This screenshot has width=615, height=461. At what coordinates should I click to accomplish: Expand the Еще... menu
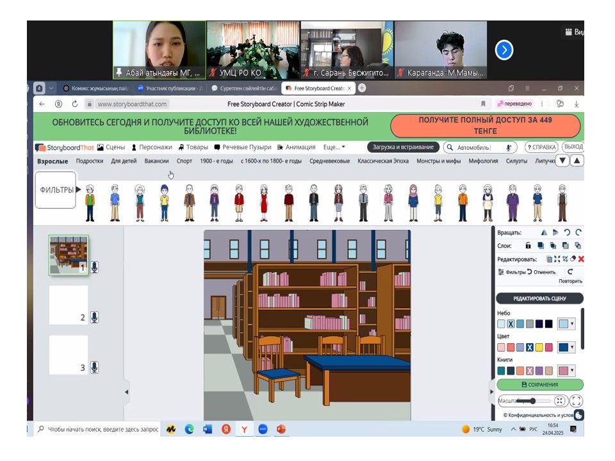334,147
